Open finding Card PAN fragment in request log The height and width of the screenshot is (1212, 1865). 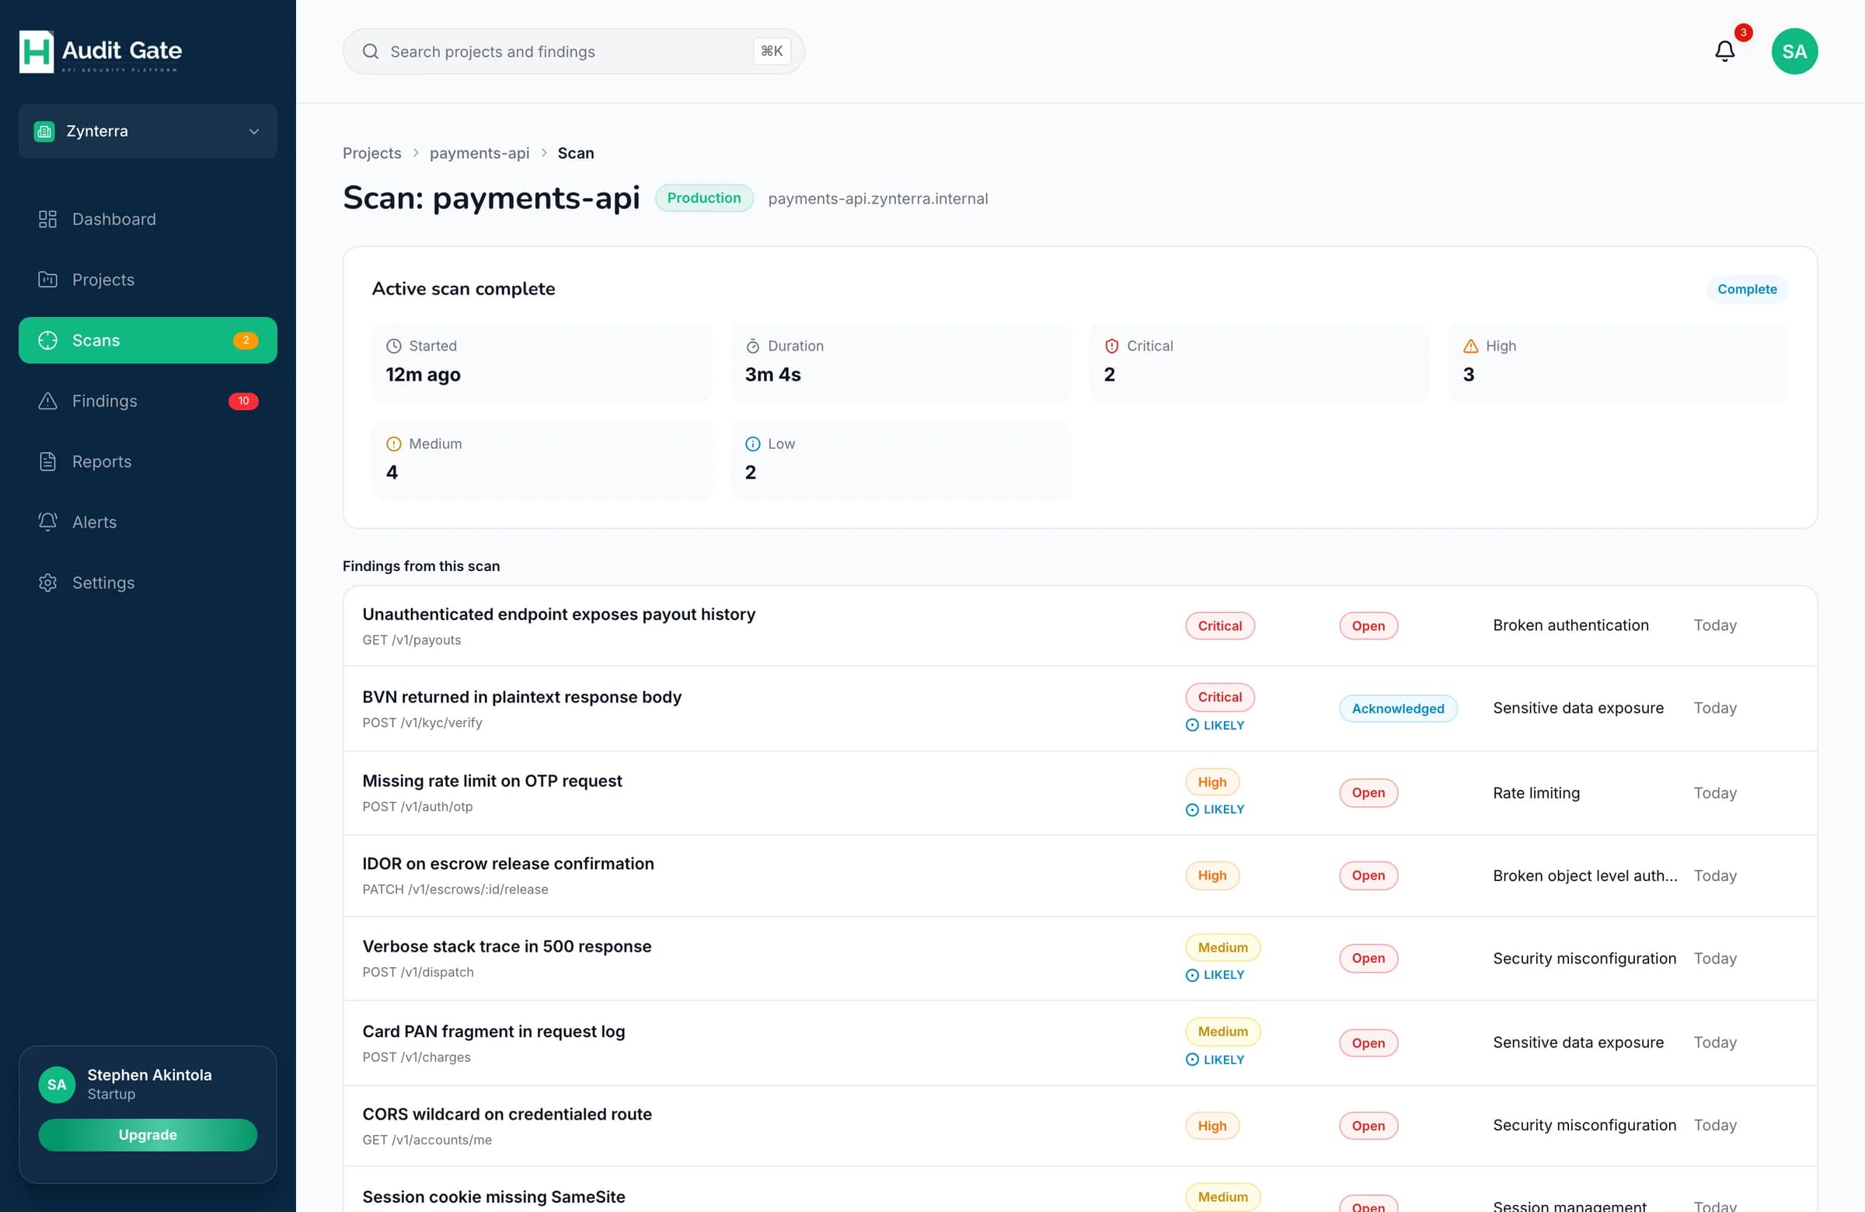(x=1080, y=1043)
